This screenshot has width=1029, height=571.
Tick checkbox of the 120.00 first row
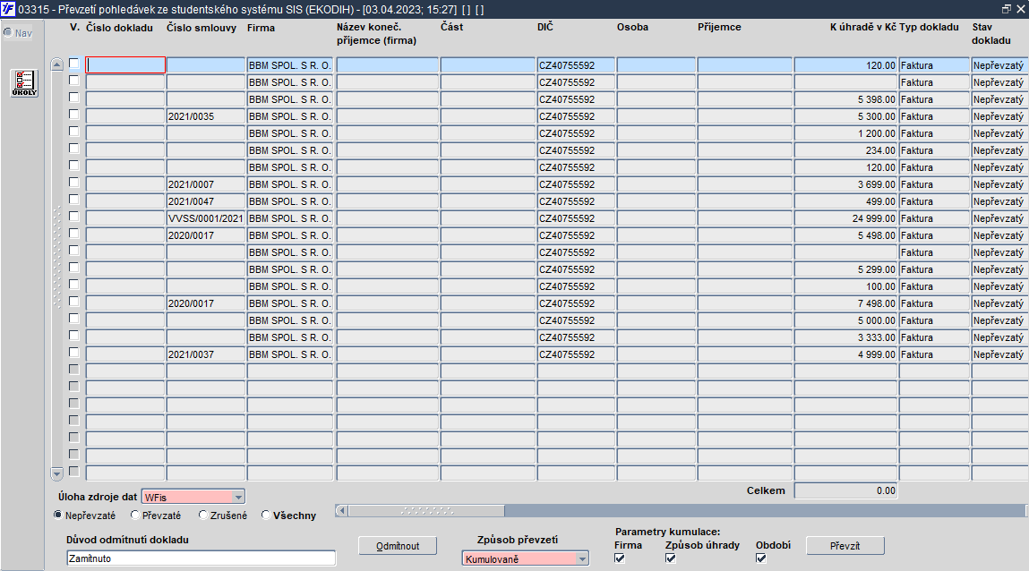(x=74, y=64)
